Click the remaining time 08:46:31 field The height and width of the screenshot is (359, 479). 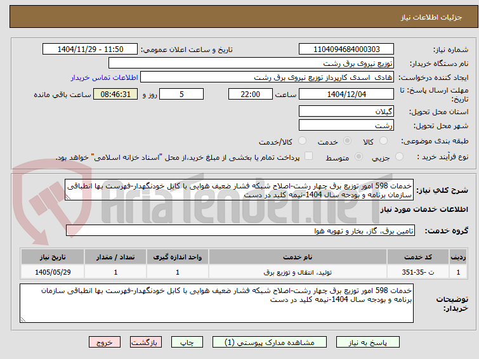click(115, 94)
